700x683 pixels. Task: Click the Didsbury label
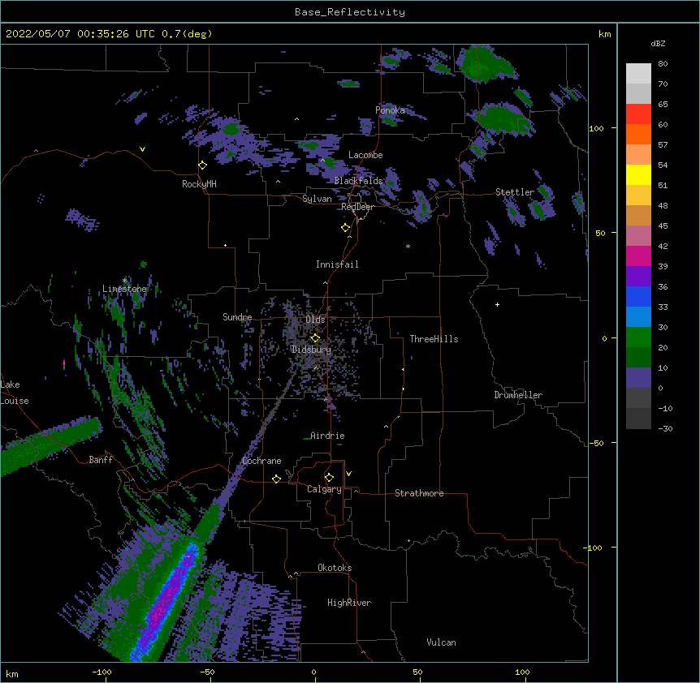click(x=311, y=350)
